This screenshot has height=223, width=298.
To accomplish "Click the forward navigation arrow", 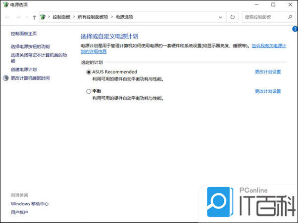I will (18, 17).
